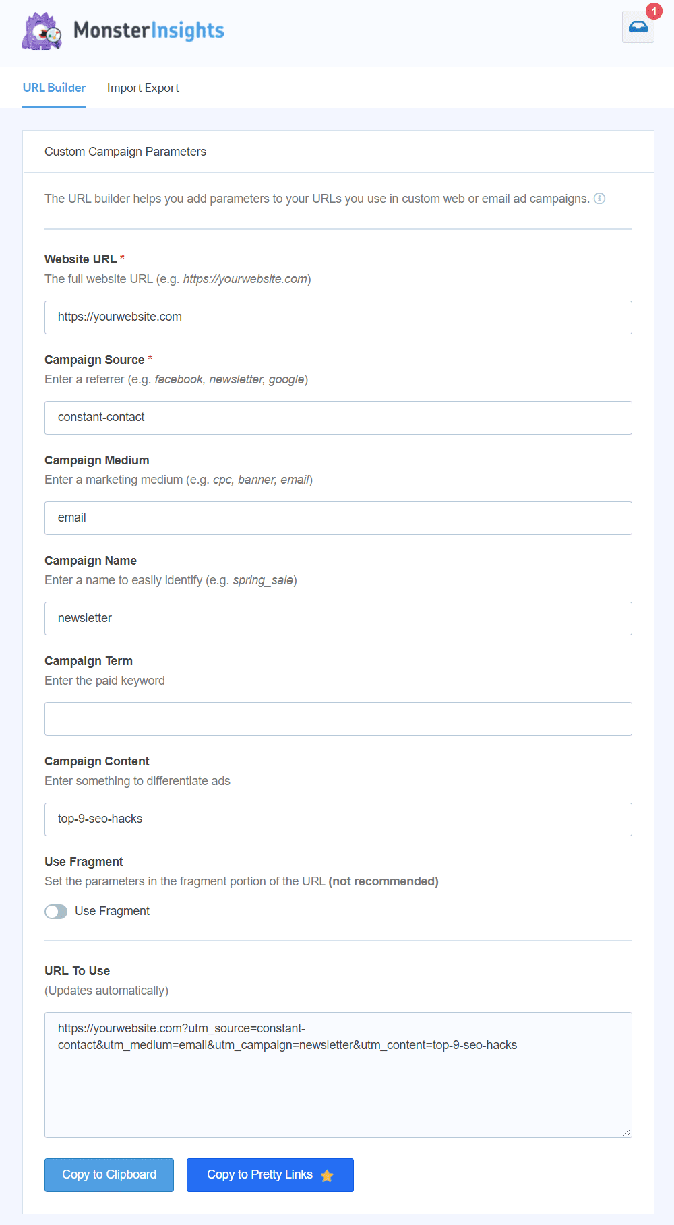Click inside the Website URL field
The image size is (674, 1225).
pos(338,317)
